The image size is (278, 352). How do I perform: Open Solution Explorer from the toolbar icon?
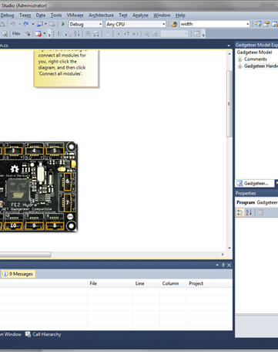pos(258,24)
